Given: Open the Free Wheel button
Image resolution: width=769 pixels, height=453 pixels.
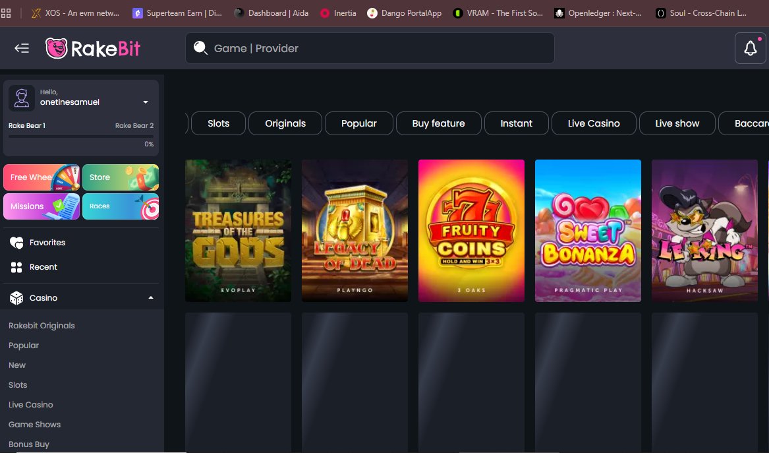Looking at the screenshot, I should click(42, 177).
